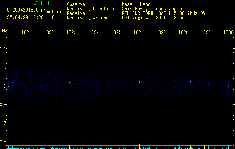
Task: Click the "meteor" label under the file name
Action: pyautogui.click(x=54, y=12)
